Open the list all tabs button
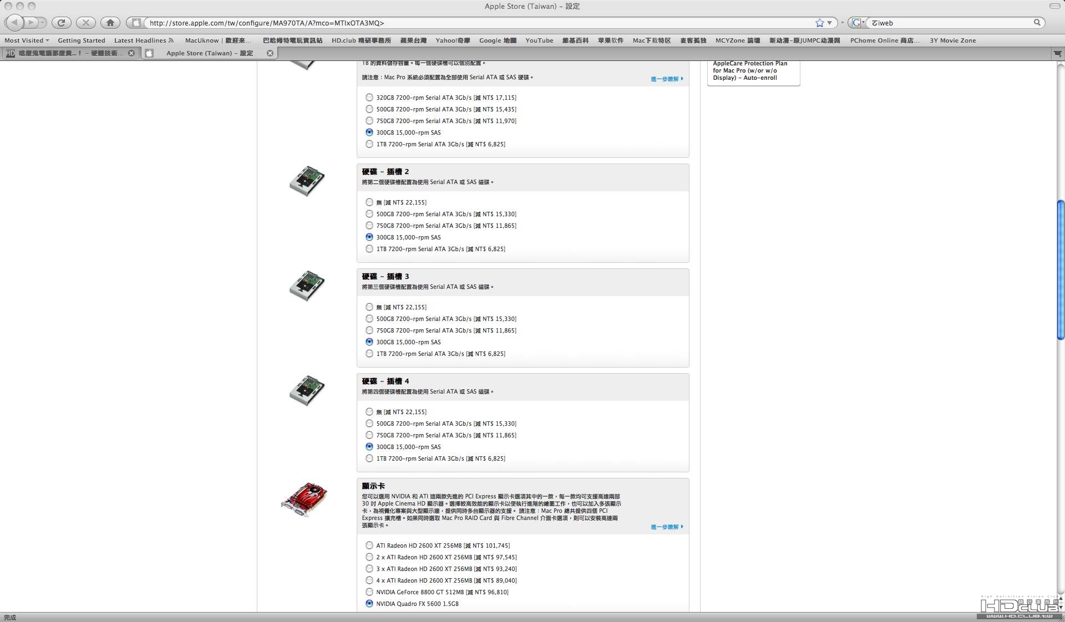This screenshot has height=622, width=1065. tap(1058, 53)
